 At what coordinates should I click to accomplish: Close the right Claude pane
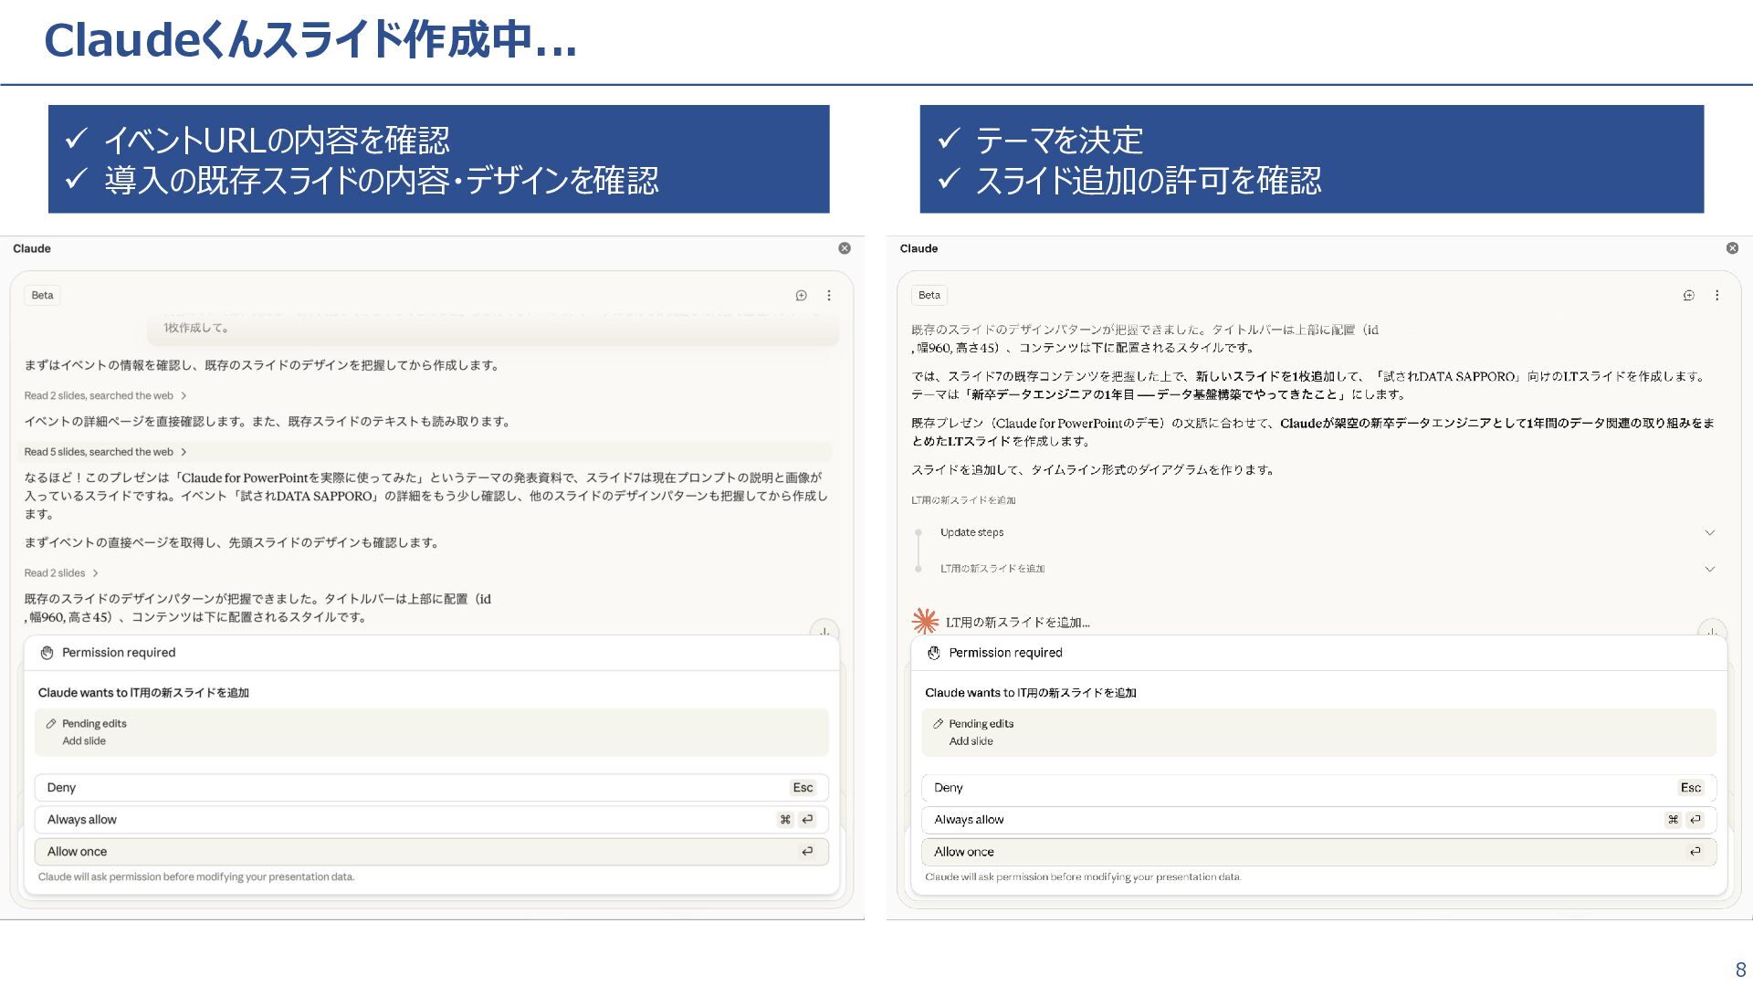pyautogui.click(x=1732, y=248)
